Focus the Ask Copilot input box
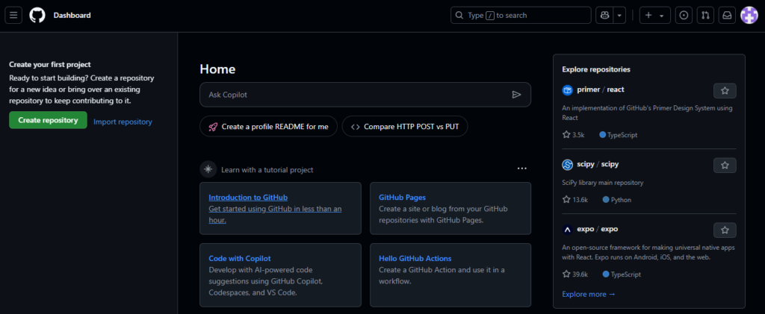 pyautogui.click(x=365, y=95)
